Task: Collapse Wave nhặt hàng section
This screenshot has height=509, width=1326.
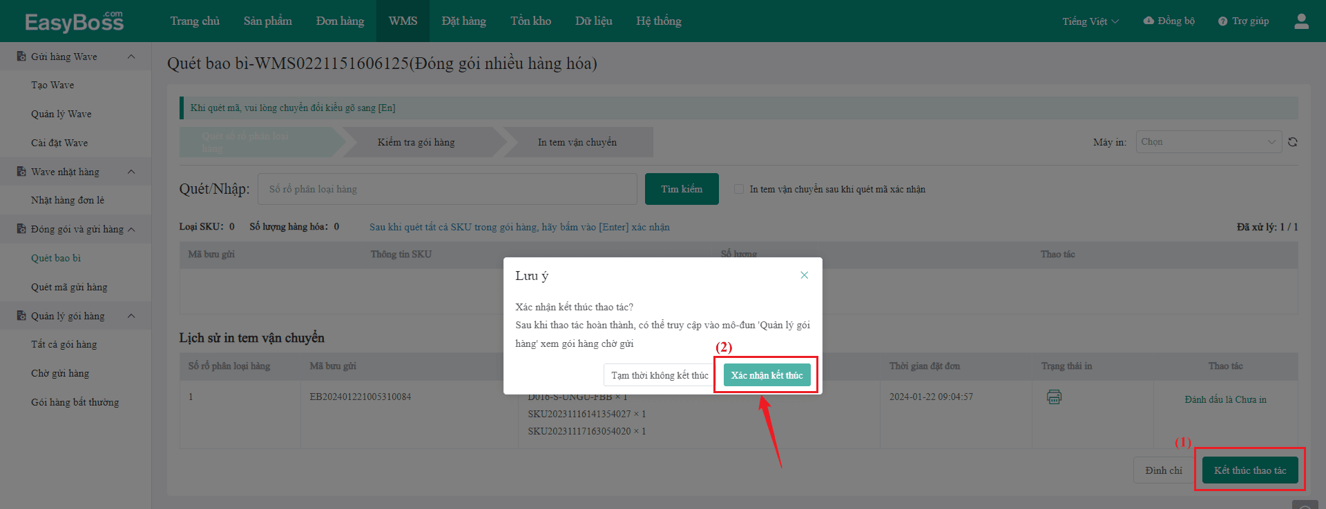Action: (x=131, y=172)
